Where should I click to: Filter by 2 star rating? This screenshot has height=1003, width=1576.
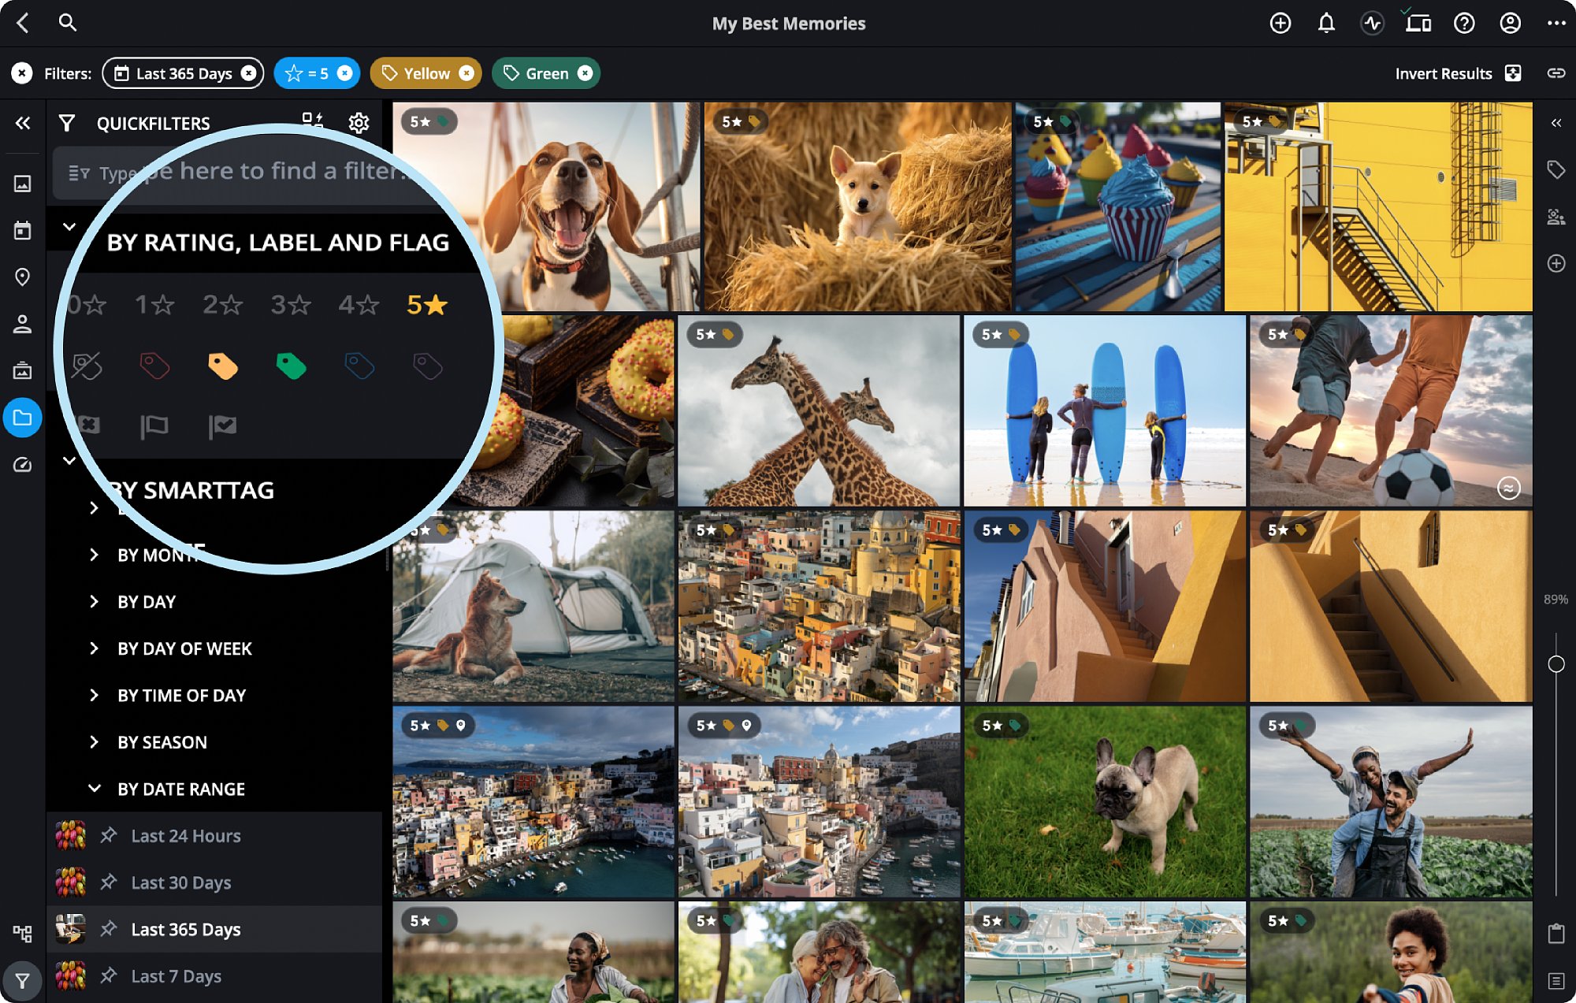[x=222, y=304]
